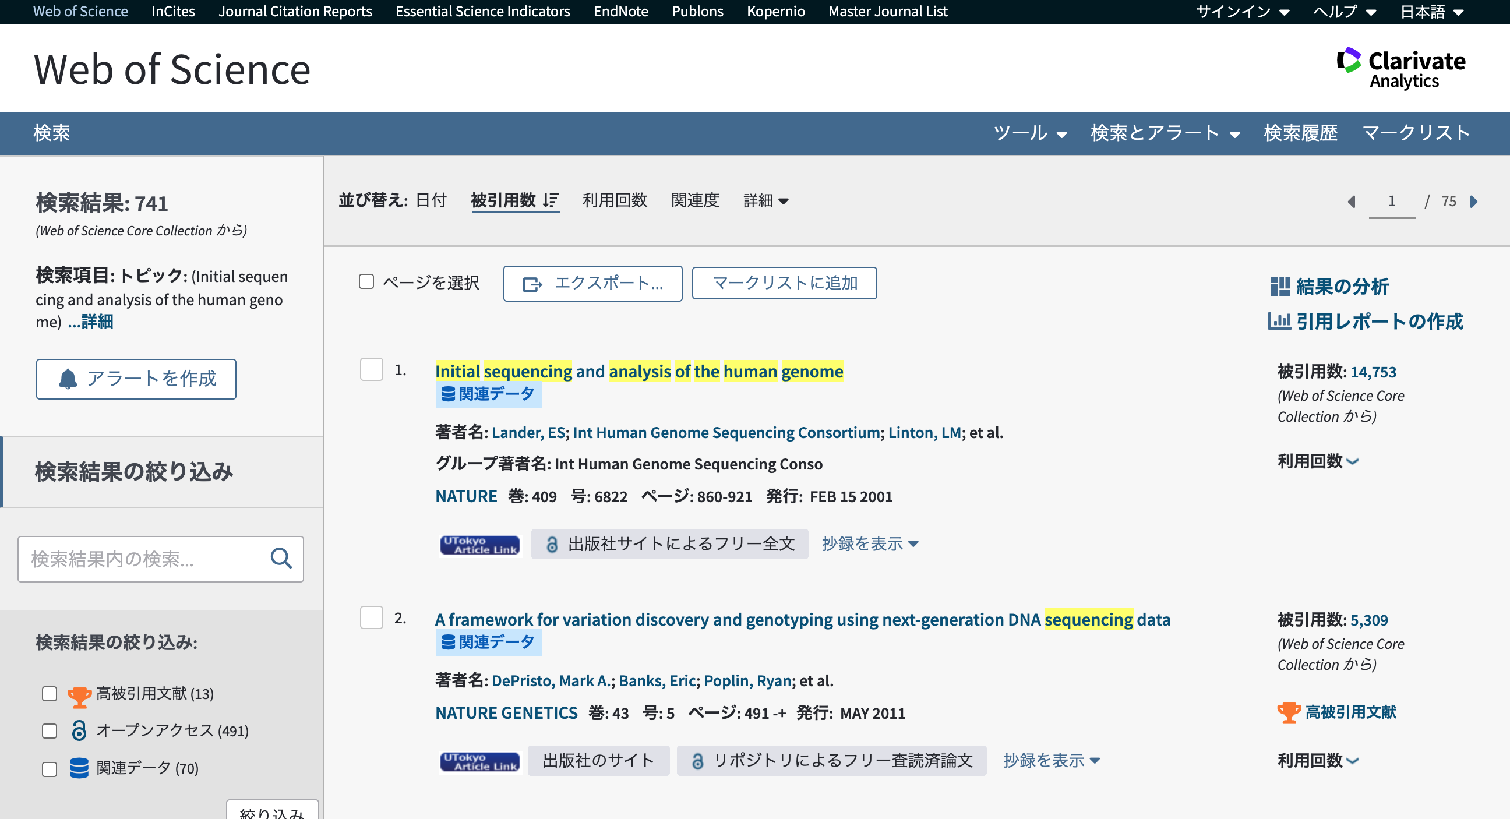The width and height of the screenshot is (1510, 819).
Task: Click the UTokyo Article Link icon for result 1
Action: (479, 544)
